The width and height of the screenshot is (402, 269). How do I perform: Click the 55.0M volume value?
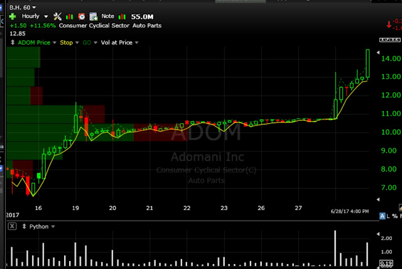143,17
